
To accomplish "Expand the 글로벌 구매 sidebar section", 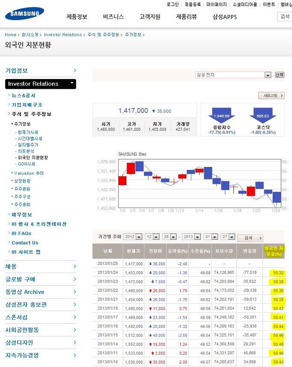I will click(41, 279).
